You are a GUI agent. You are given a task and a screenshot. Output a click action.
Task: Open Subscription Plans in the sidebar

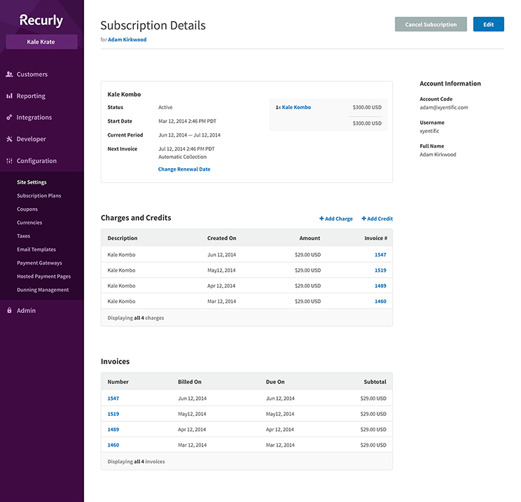pyautogui.click(x=39, y=196)
